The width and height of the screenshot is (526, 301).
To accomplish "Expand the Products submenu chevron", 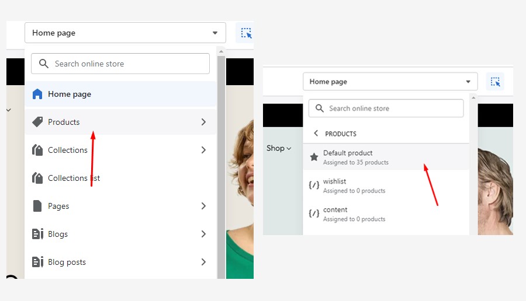I will (203, 122).
